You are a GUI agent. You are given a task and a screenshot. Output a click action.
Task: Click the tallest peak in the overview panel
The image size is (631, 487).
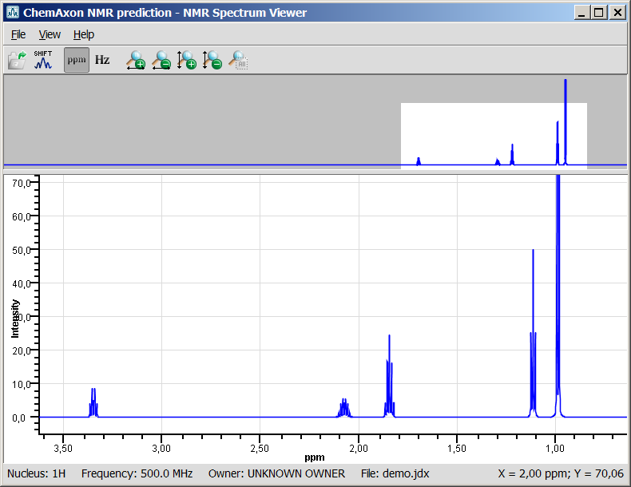[x=566, y=122]
